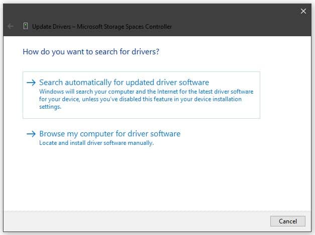315x235 pixels.
Task: Click the device icon beside Update Drivers title
Action: (26, 26)
